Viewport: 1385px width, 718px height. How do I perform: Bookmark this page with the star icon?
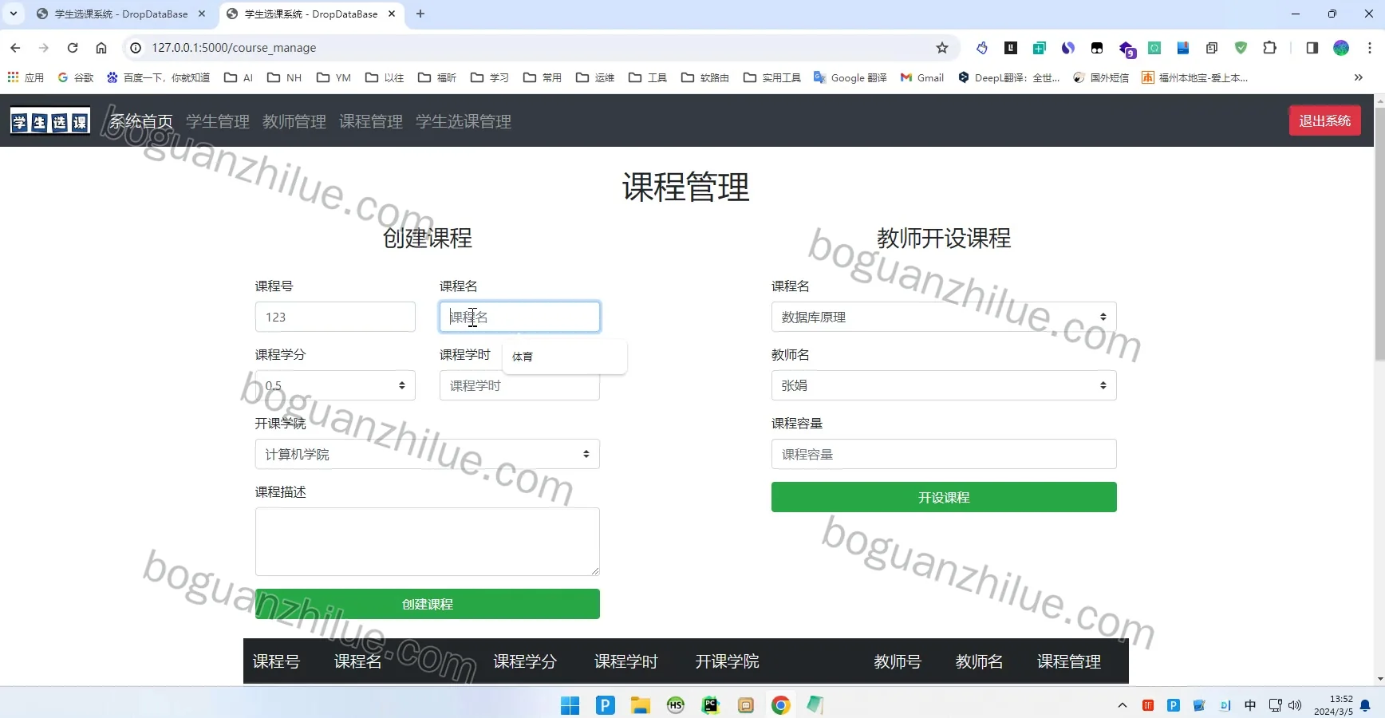(942, 48)
